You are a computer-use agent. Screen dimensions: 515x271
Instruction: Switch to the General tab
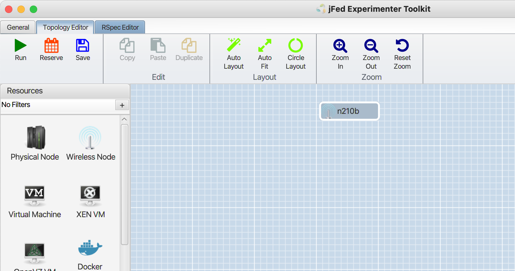point(18,28)
